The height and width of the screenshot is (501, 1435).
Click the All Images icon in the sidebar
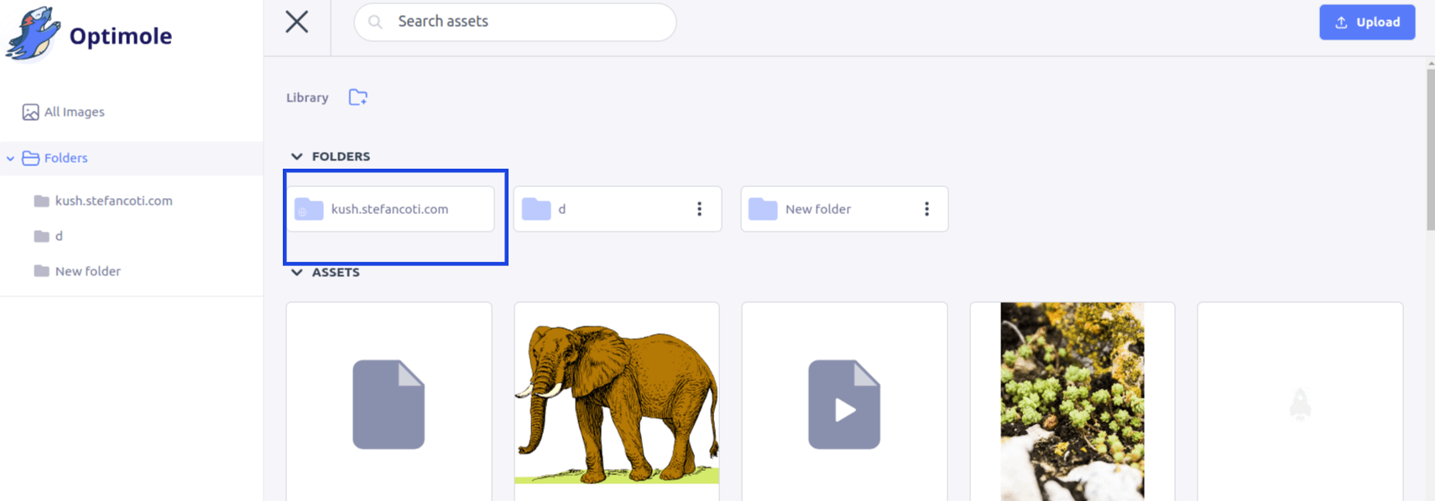[30, 112]
